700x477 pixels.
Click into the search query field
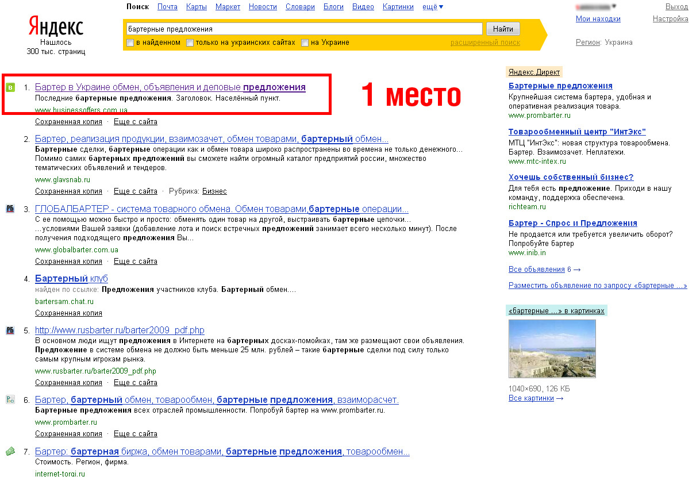coord(303,29)
